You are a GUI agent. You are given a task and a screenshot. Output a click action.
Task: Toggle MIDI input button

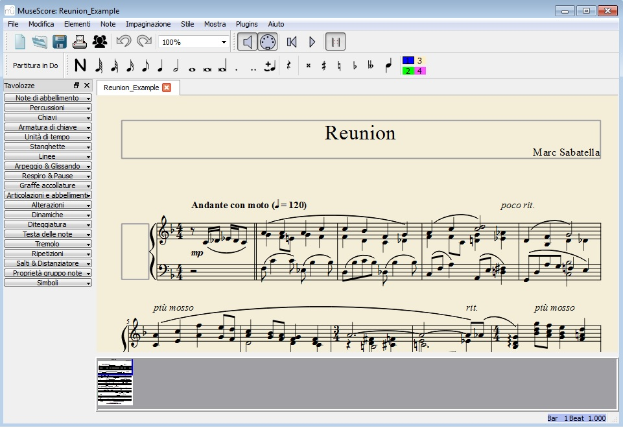(x=267, y=42)
